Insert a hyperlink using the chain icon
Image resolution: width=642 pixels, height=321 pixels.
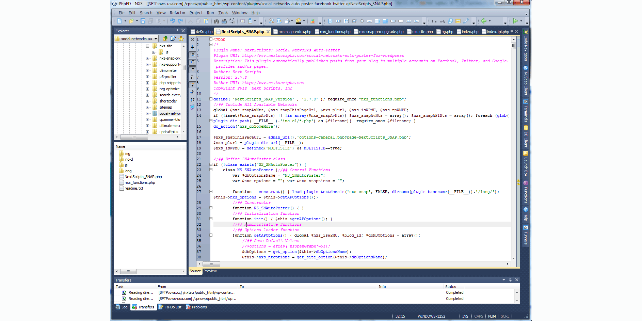[x=466, y=21]
